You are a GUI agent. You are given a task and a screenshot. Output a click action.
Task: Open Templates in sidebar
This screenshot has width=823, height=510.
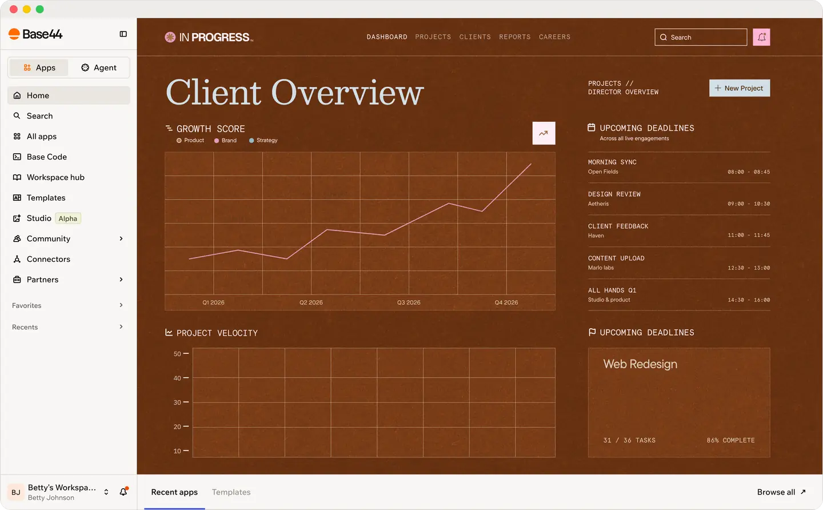(69, 198)
